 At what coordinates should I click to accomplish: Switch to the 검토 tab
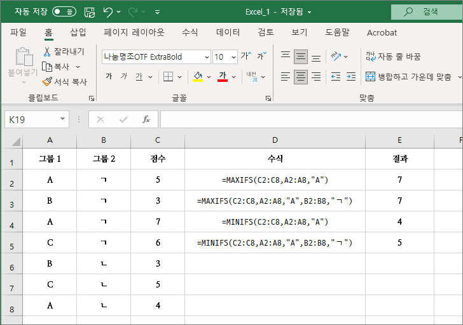(266, 32)
